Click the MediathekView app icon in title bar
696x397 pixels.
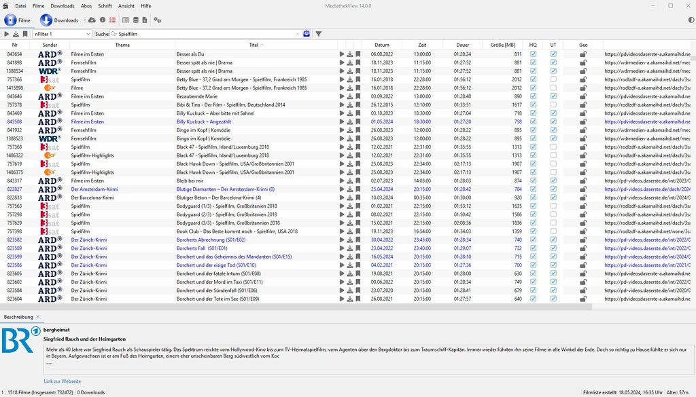[x=5, y=5]
